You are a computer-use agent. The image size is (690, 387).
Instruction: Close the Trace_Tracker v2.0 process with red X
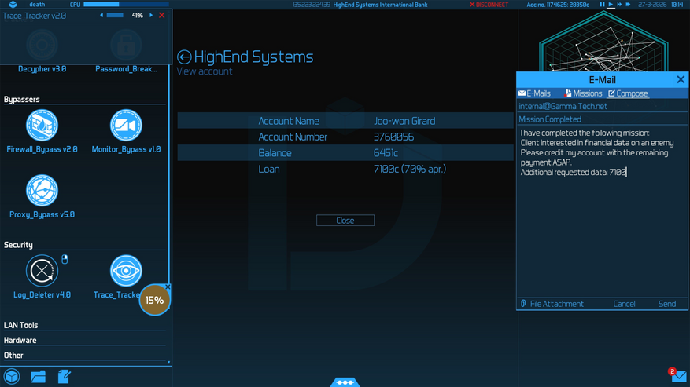[162, 16]
